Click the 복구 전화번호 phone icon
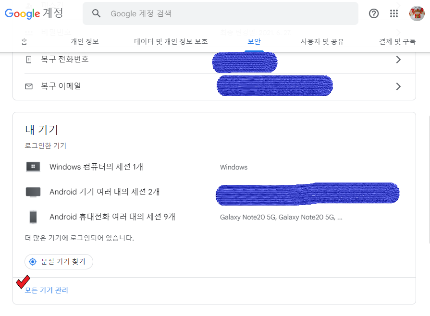 (x=29, y=60)
